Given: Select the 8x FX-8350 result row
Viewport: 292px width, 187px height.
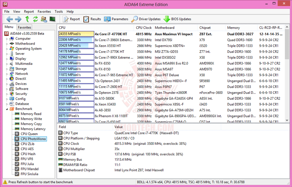Looking at the screenshot, I should coord(171,63).
